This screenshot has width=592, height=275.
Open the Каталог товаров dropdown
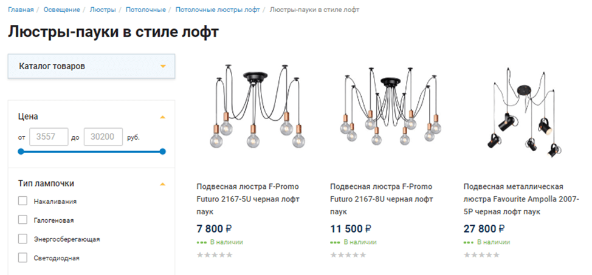pos(91,66)
